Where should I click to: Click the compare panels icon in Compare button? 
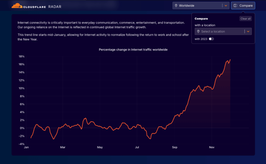(235, 6)
